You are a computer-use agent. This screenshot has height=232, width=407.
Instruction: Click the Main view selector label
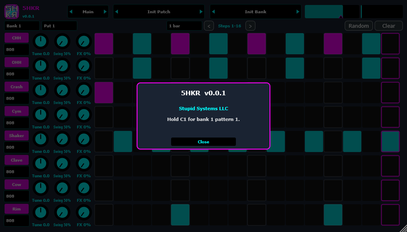click(x=88, y=12)
